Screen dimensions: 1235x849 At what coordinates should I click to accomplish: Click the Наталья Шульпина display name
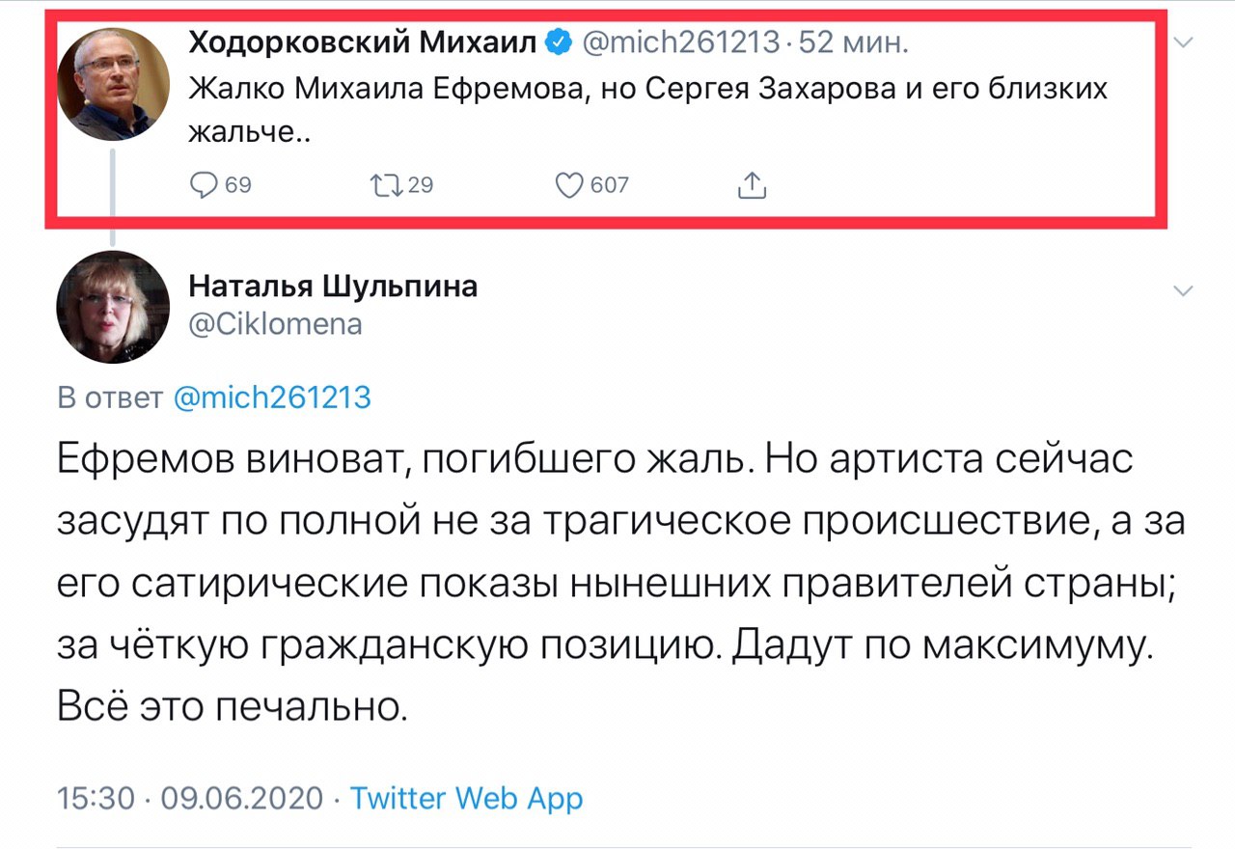333,286
